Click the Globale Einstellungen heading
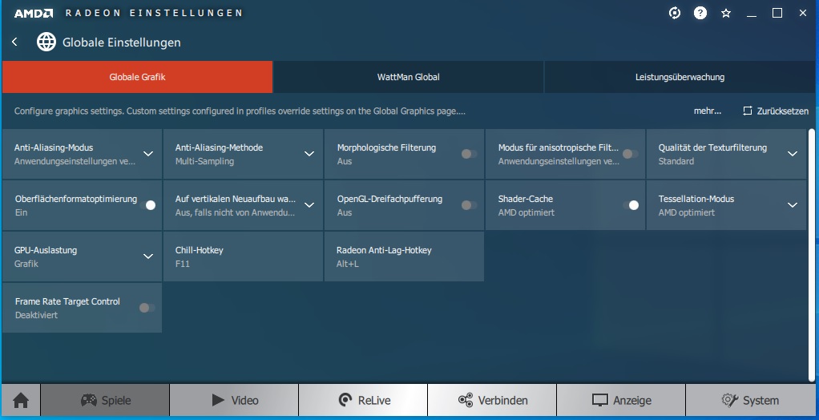This screenshot has height=420, width=819. pyautogui.click(x=122, y=42)
